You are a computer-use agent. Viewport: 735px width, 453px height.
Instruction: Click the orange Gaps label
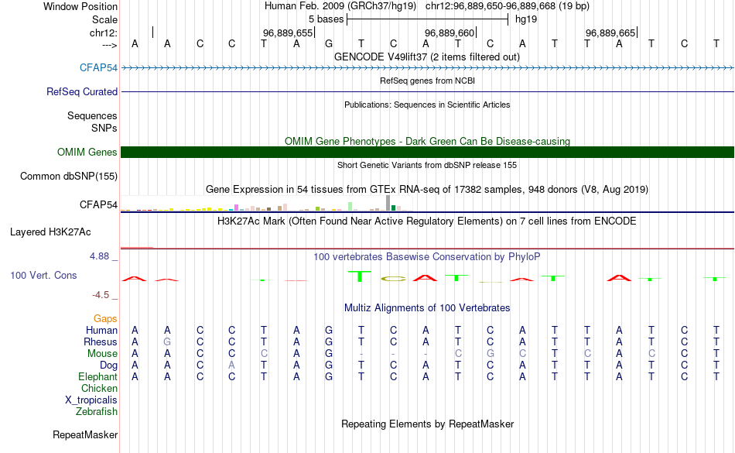click(x=105, y=318)
